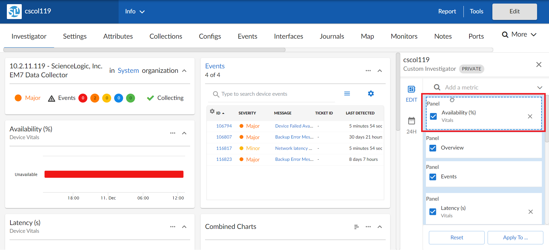Open the Events panel ellipsis menu
The width and height of the screenshot is (549, 250).
pyautogui.click(x=368, y=71)
